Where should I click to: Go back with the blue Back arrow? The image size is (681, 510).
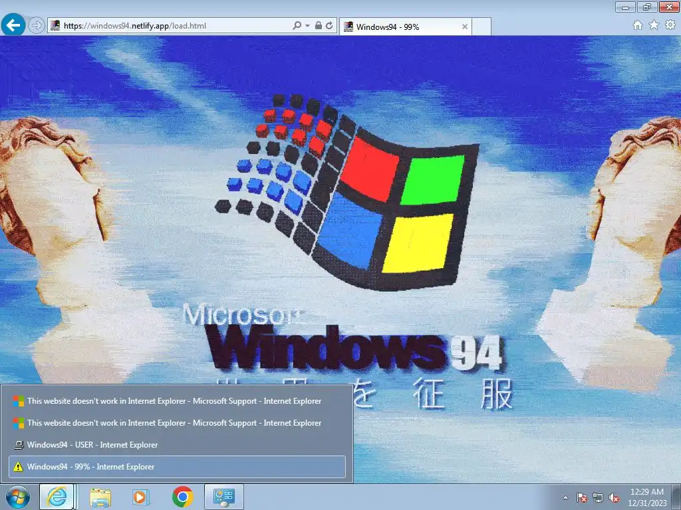pos(13,25)
